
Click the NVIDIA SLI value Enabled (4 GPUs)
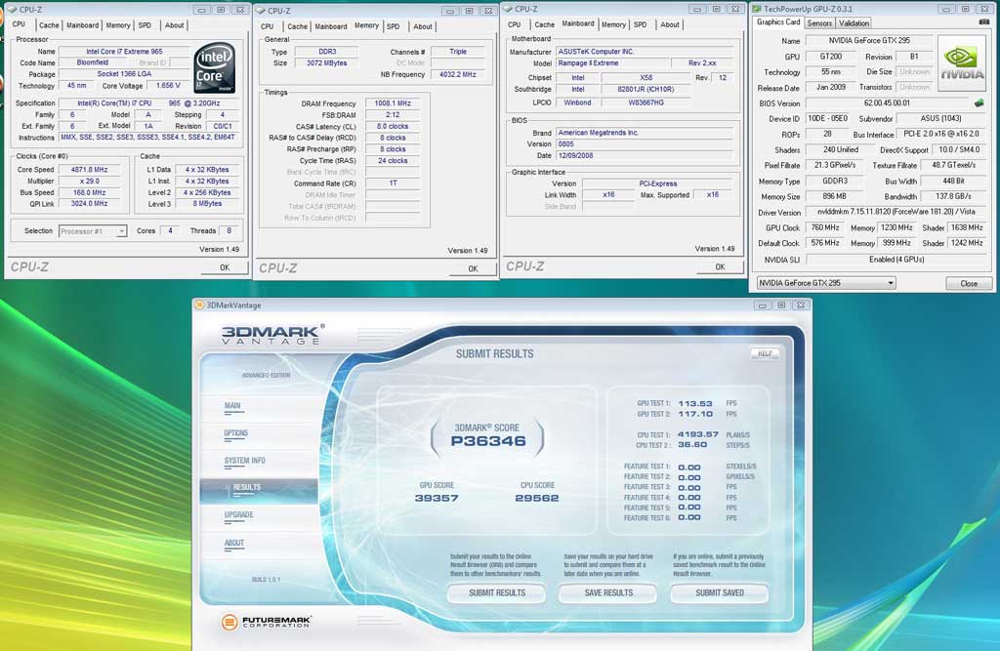[x=896, y=260]
